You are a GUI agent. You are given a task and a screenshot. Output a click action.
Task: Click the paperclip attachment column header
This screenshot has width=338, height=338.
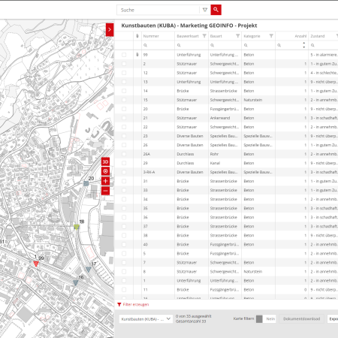[x=137, y=36]
